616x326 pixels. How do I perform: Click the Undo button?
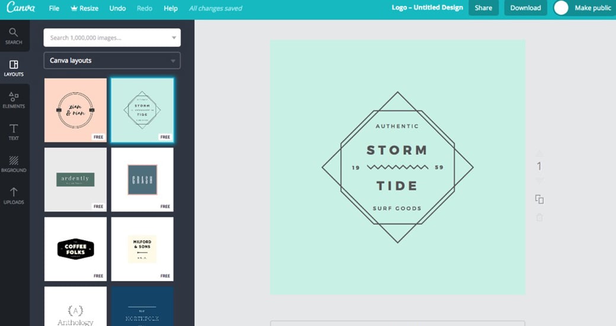click(x=117, y=8)
